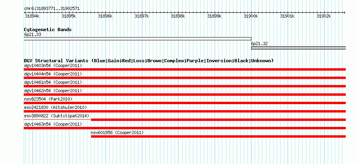Select the dgv10404n54 (Cooper2011) label
The height and width of the screenshot is (164, 357).
point(53,74)
